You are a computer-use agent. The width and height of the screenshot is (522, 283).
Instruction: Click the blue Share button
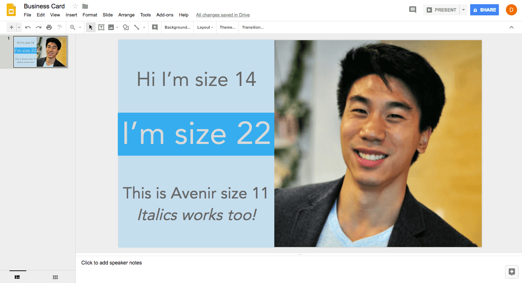point(484,10)
